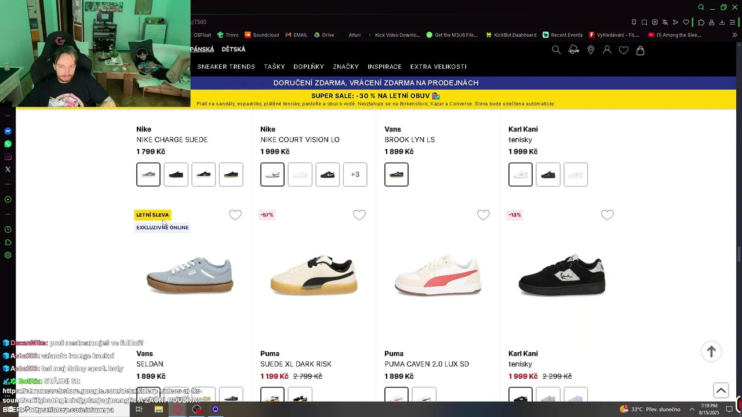Open the Vans Seldan shoe thumbnail
742x417 pixels.
pos(190,276)
